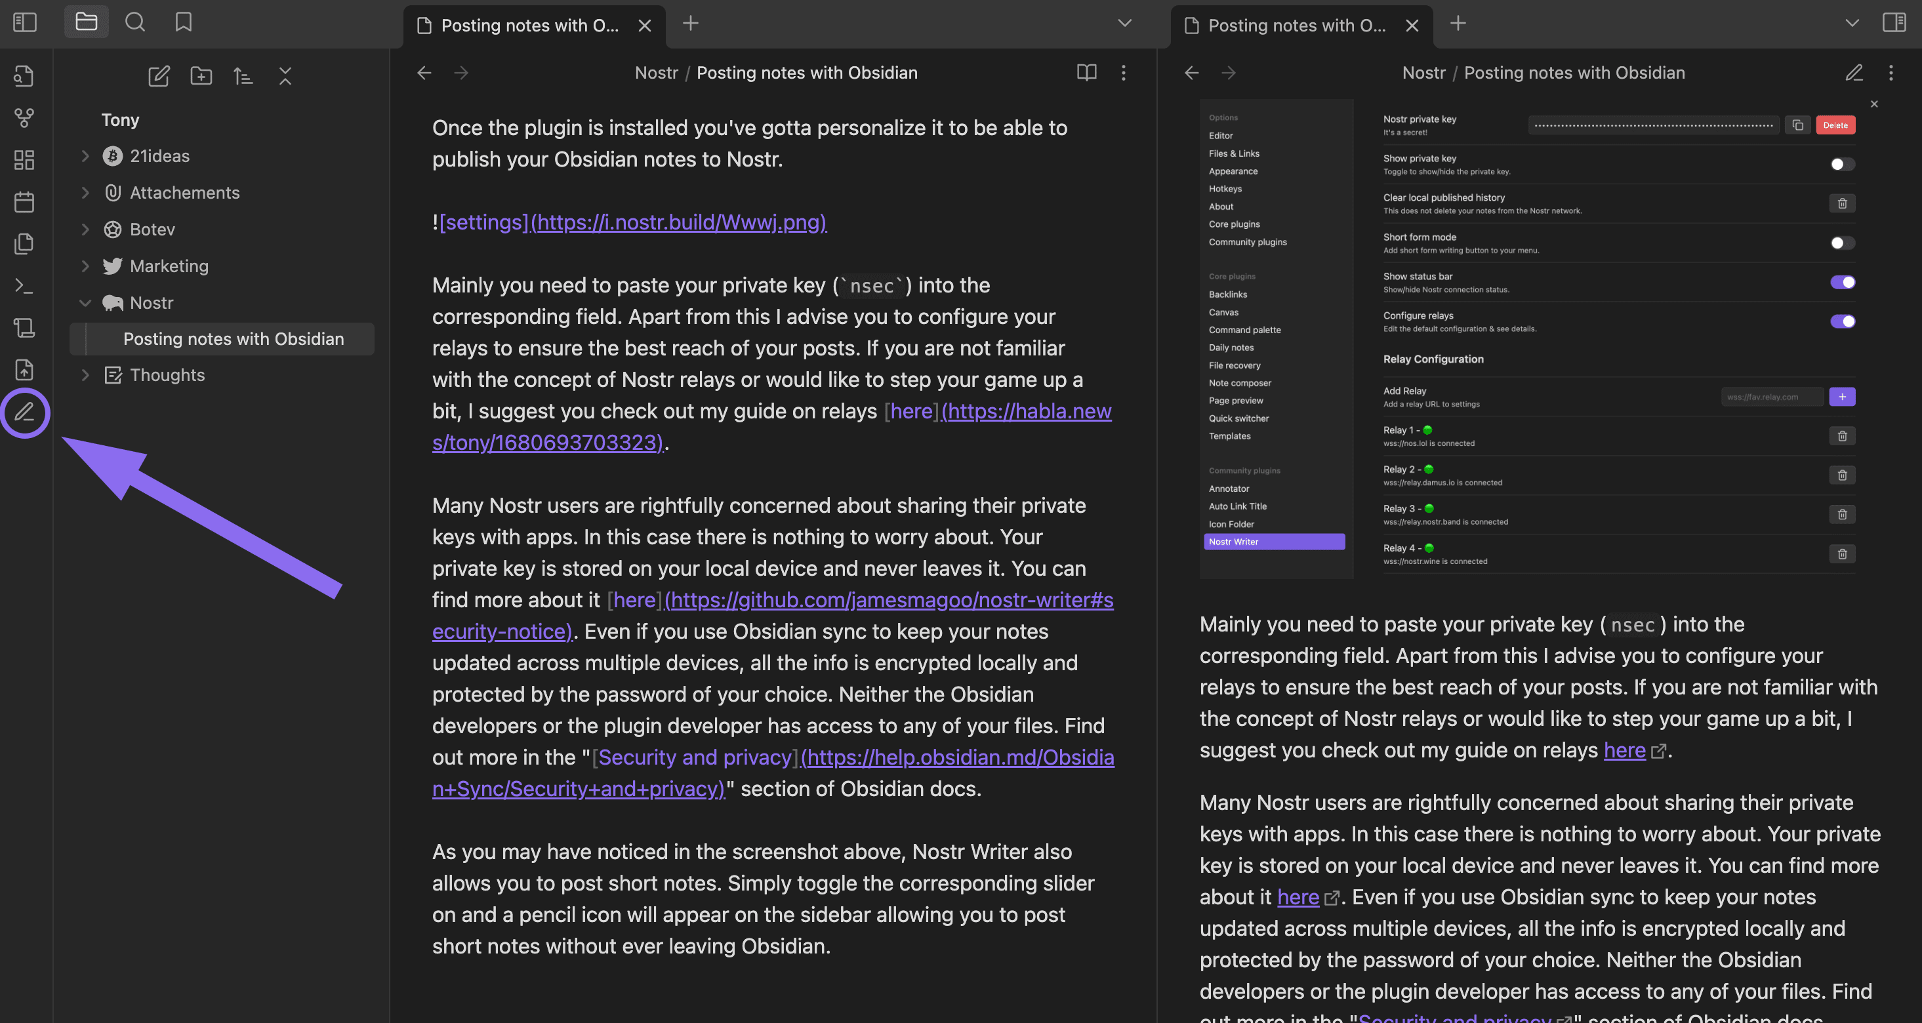Open the command palette ribbon icon
1922x1023 pixels.
pos(25,285)
